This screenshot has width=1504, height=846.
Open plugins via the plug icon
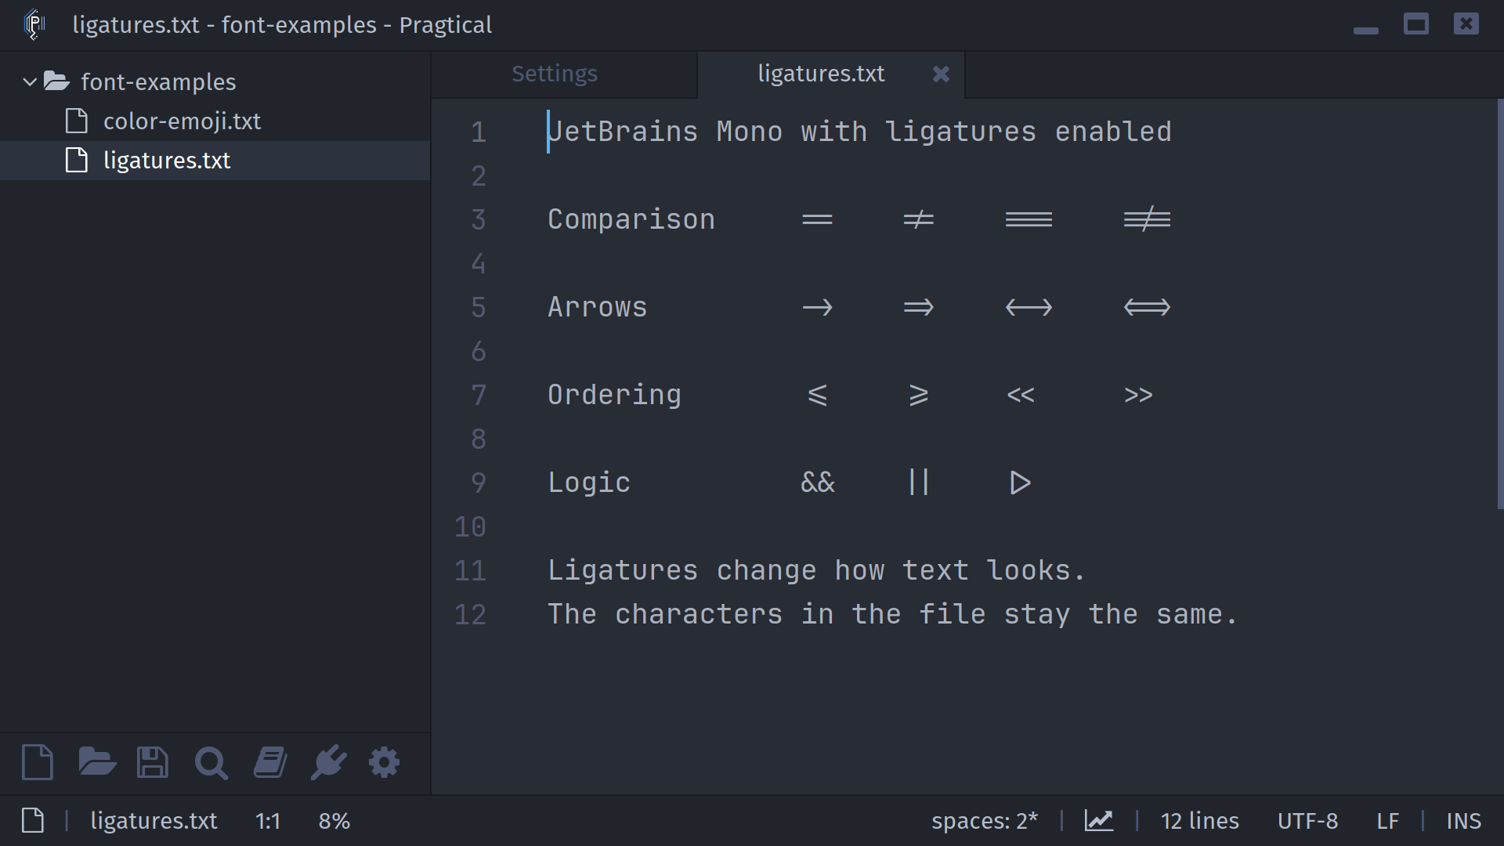tap(328, 762)
